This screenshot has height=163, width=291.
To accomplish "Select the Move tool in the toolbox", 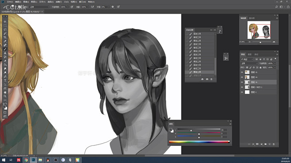I will [5, 22].
